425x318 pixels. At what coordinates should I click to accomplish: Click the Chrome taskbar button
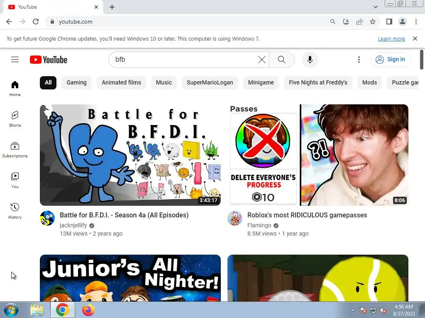(x=63, y=310)
